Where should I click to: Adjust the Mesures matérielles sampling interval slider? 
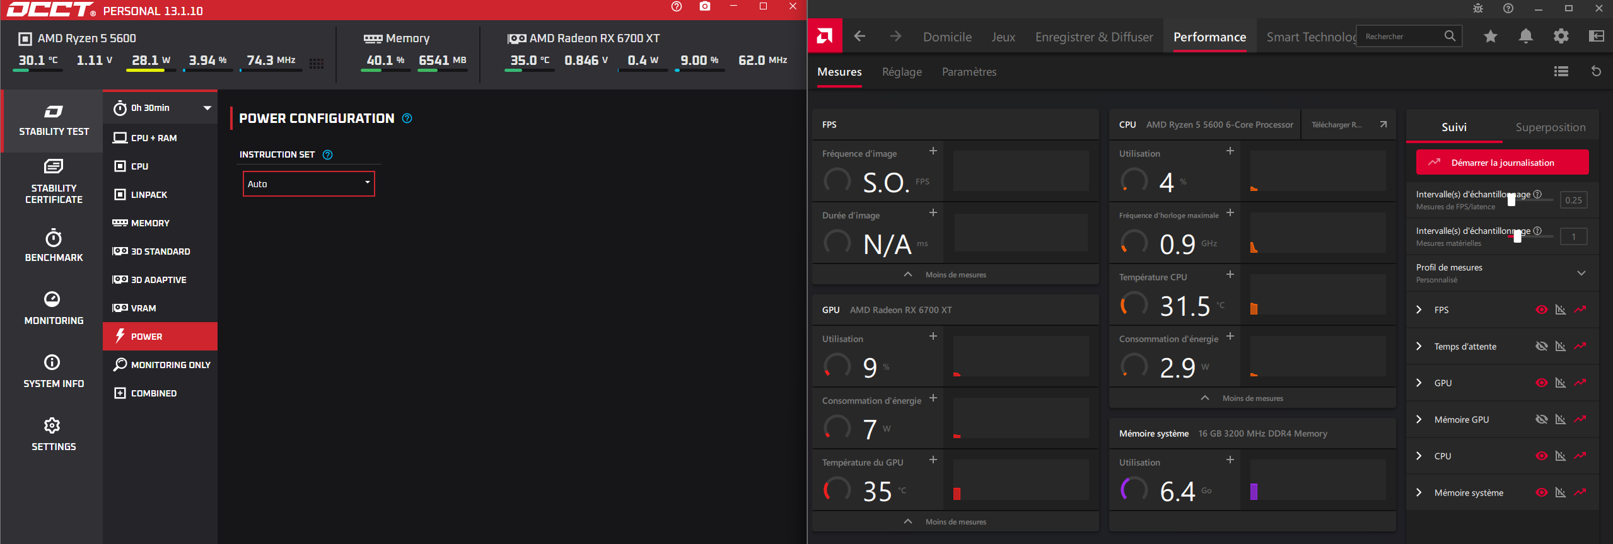(1517, 236)
